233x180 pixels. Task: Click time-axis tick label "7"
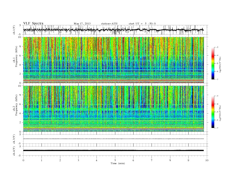[x=152, y=160]
